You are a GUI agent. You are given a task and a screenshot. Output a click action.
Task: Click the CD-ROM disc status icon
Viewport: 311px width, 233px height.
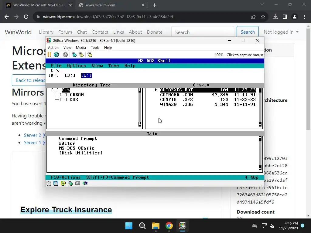63,183
